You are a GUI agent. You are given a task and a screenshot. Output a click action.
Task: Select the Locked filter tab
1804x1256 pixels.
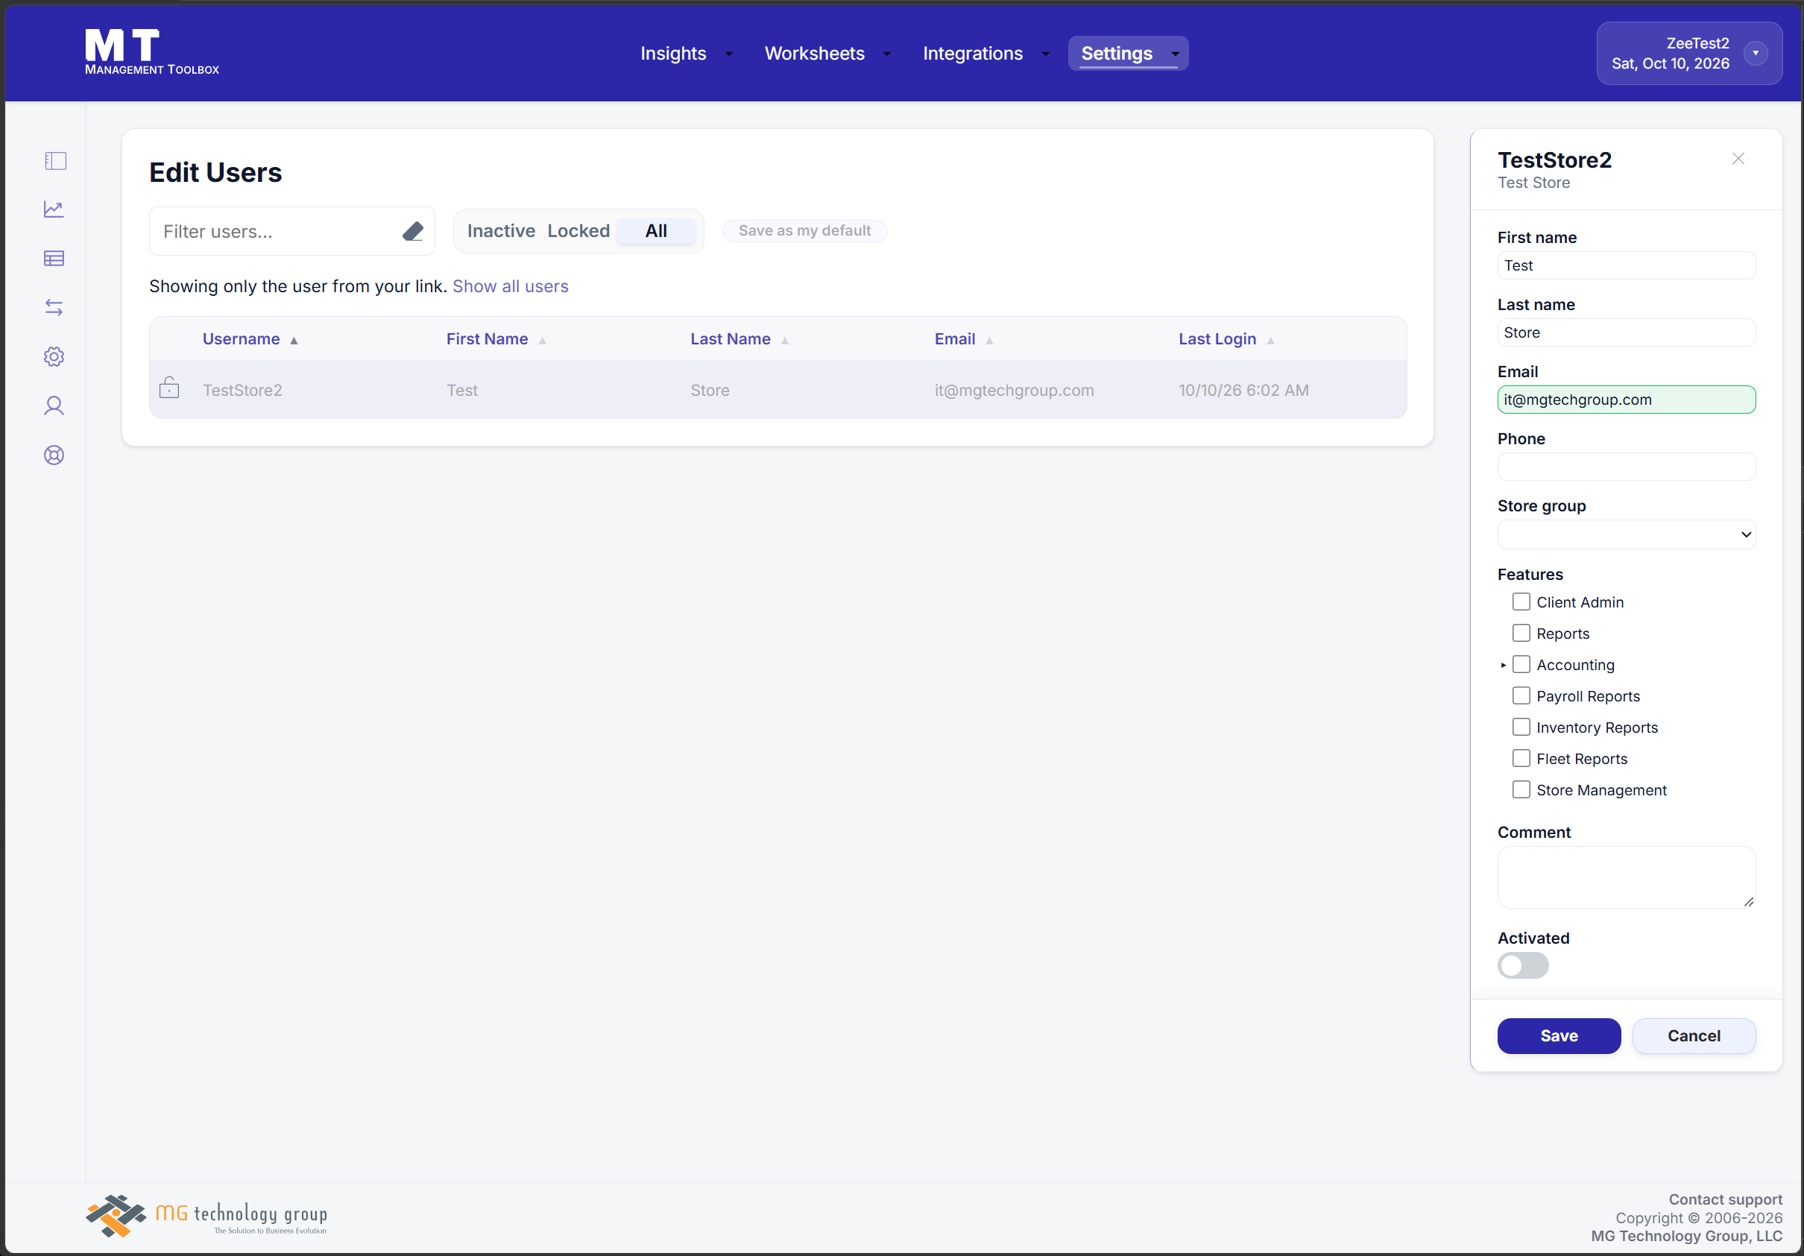[x=578, y=231]
